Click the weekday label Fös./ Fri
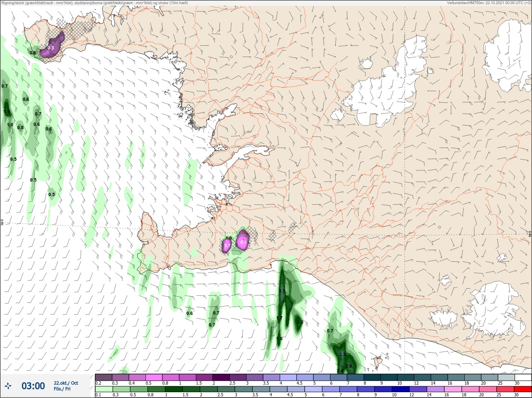 tap(62, 389)
